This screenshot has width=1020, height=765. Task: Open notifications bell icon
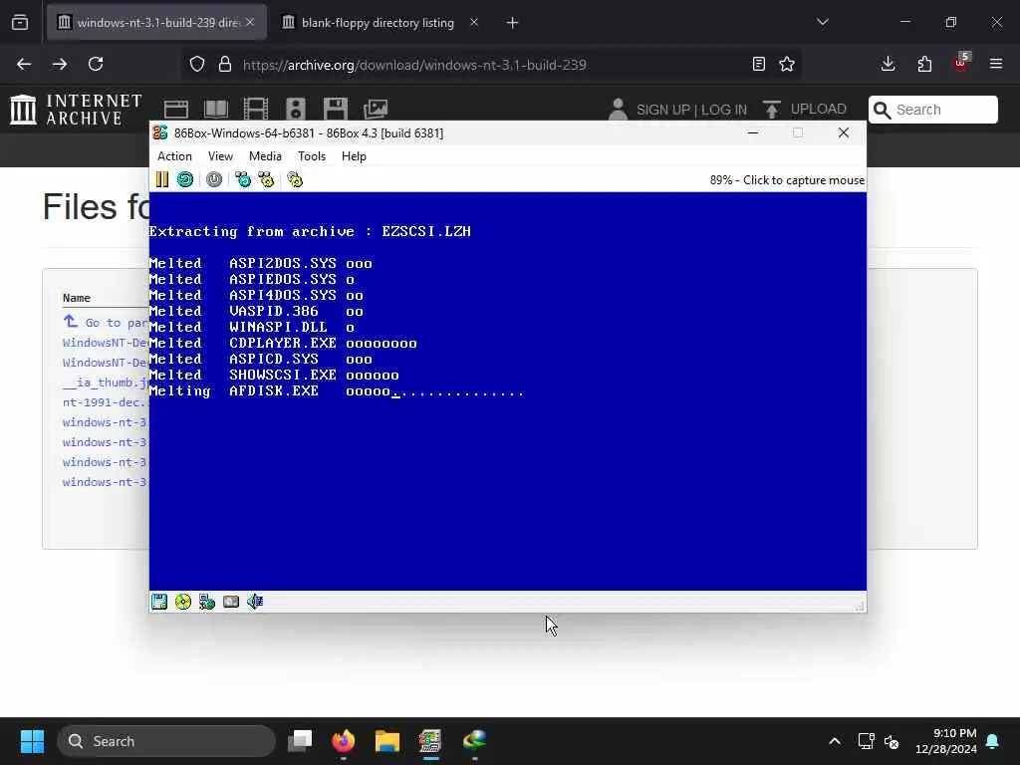tap(993, 741)
